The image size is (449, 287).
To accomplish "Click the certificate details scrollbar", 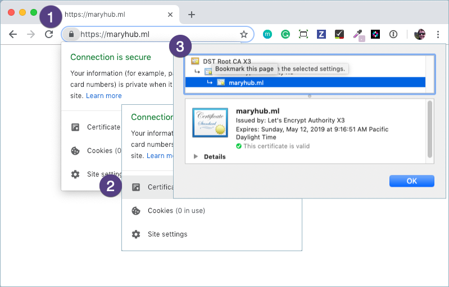I will pyautogui.click(x=429, y=129).
